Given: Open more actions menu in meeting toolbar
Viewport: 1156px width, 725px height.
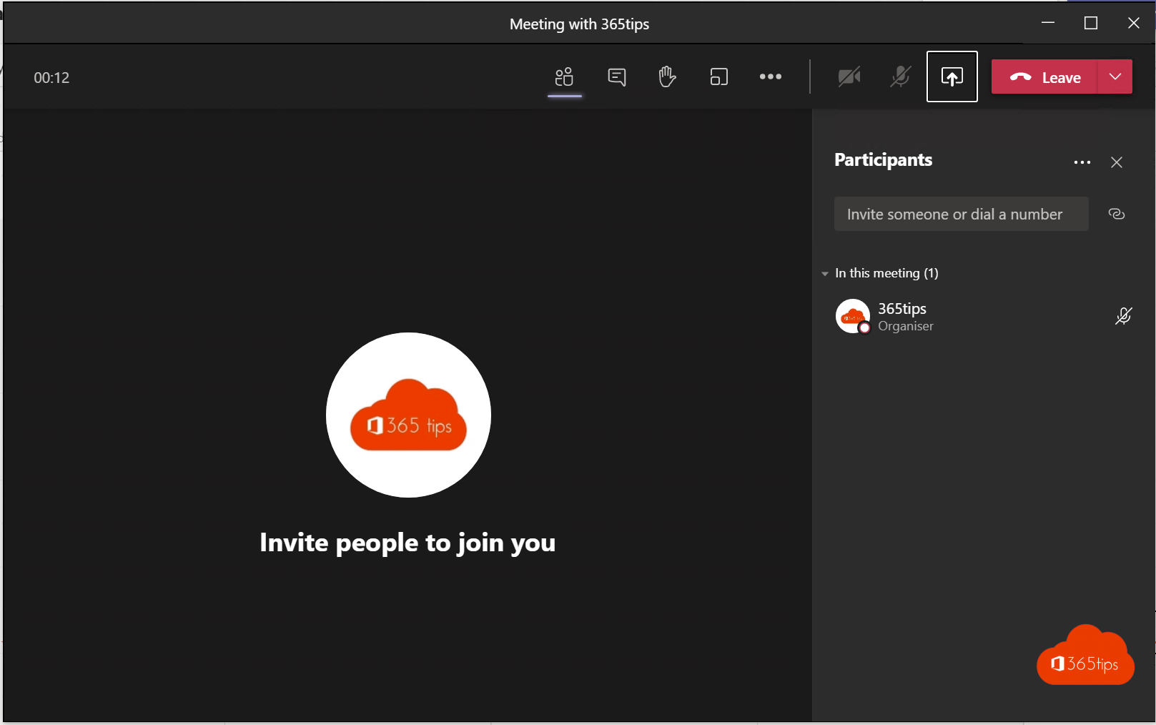Looking at the screenshot, I should 770,77.
